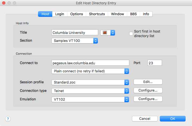This screenshot has width=192, height=126.
Task: Expand the Connection type Telnet dropdown
Action: [90, 91]
